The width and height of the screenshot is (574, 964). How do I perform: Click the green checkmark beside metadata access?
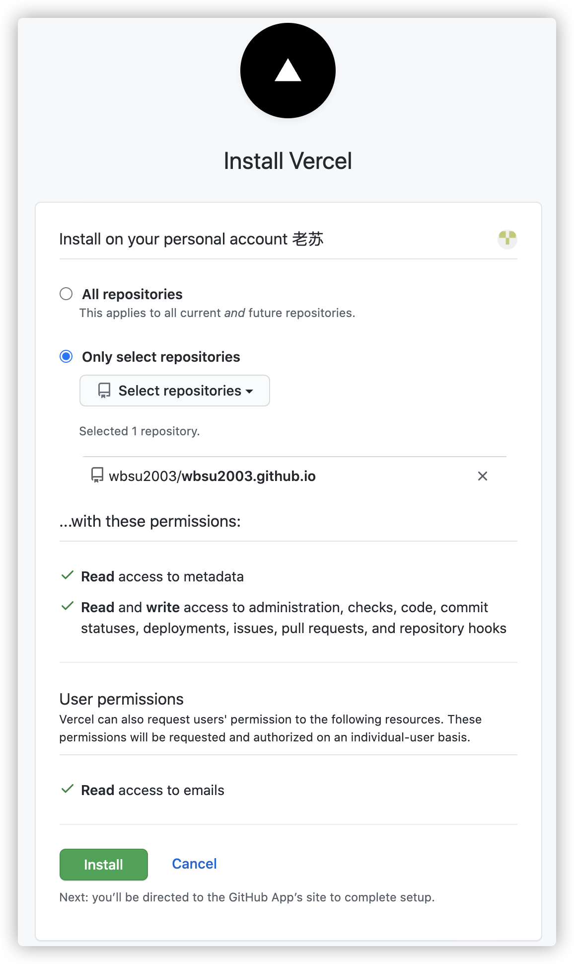click(x=68, y=576)
